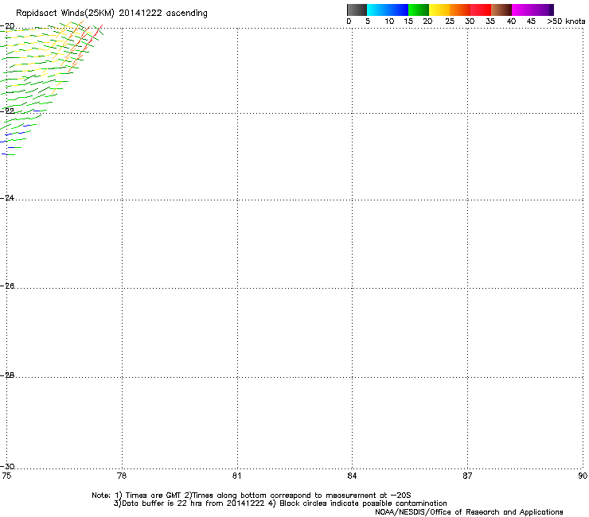The height and width of the screenshot is (517, 589).
Task: Click the legend label '35'
Action: tap(490, 21)
